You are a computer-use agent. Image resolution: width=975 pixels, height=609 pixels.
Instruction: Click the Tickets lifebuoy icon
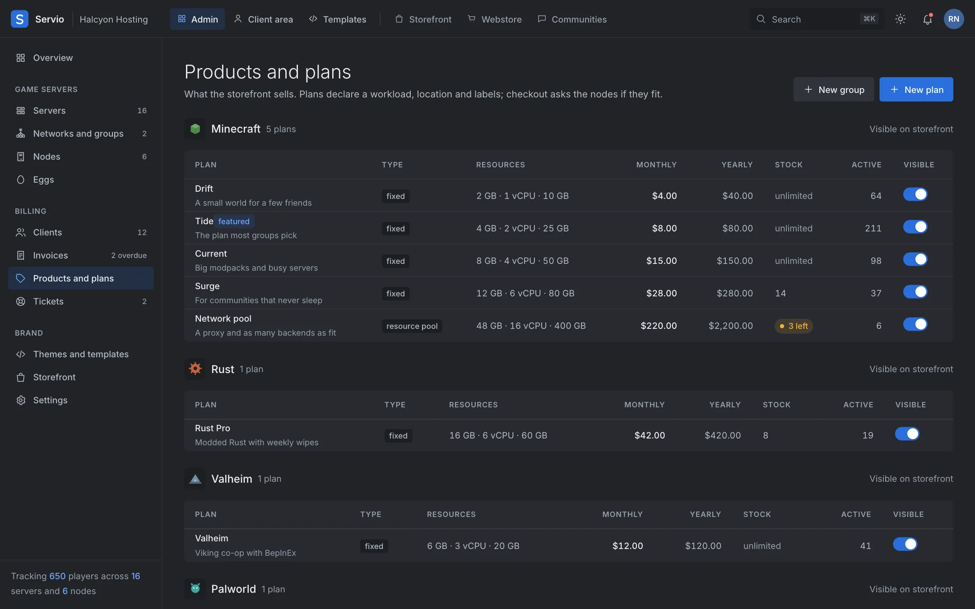click(x=20, y=301)
